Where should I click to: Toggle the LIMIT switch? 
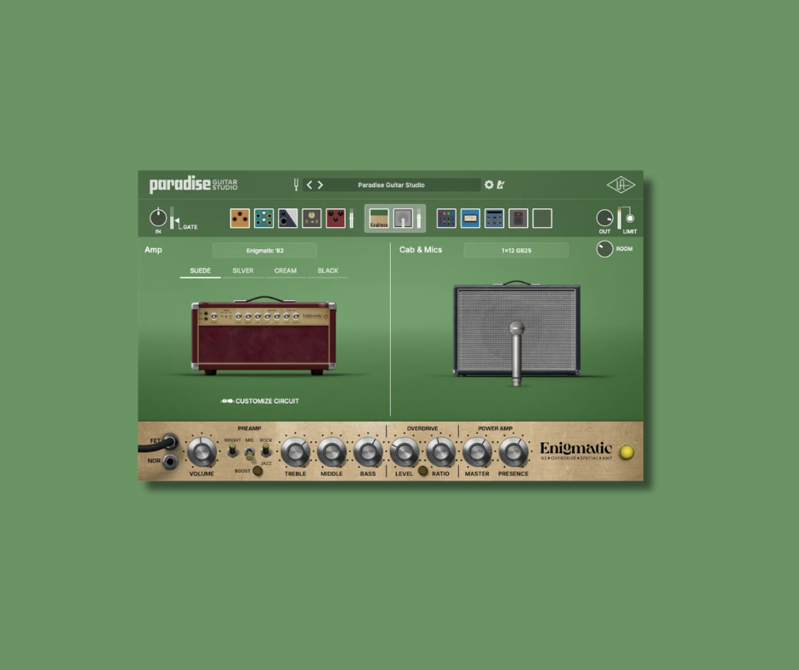coord(630,219)
